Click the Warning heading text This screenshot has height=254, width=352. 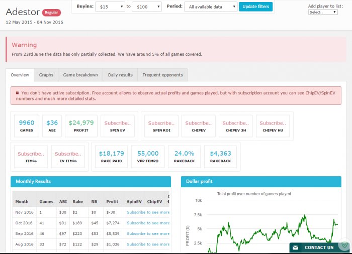pos(24,45)
